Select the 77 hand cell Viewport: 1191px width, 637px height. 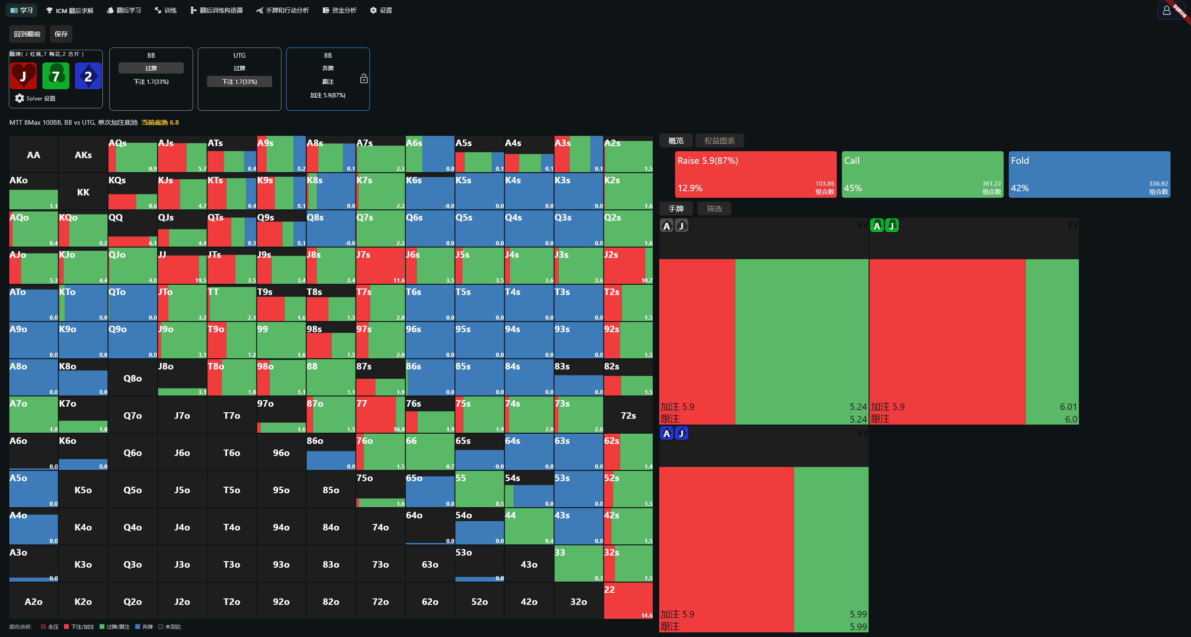[381, 415]
